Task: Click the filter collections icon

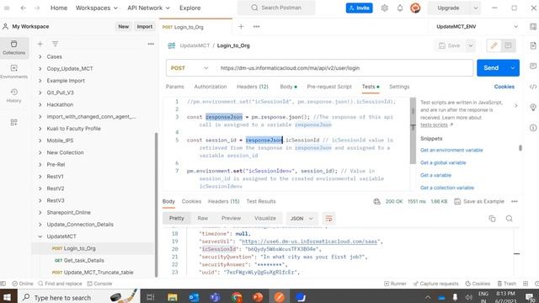Action: coord(55,44)
